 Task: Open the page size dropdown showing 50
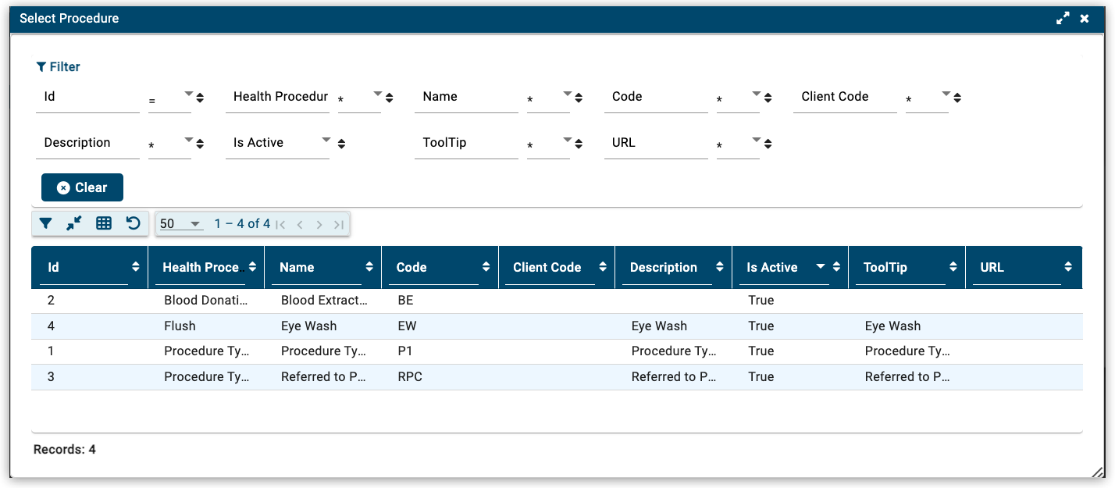(180, 224)
